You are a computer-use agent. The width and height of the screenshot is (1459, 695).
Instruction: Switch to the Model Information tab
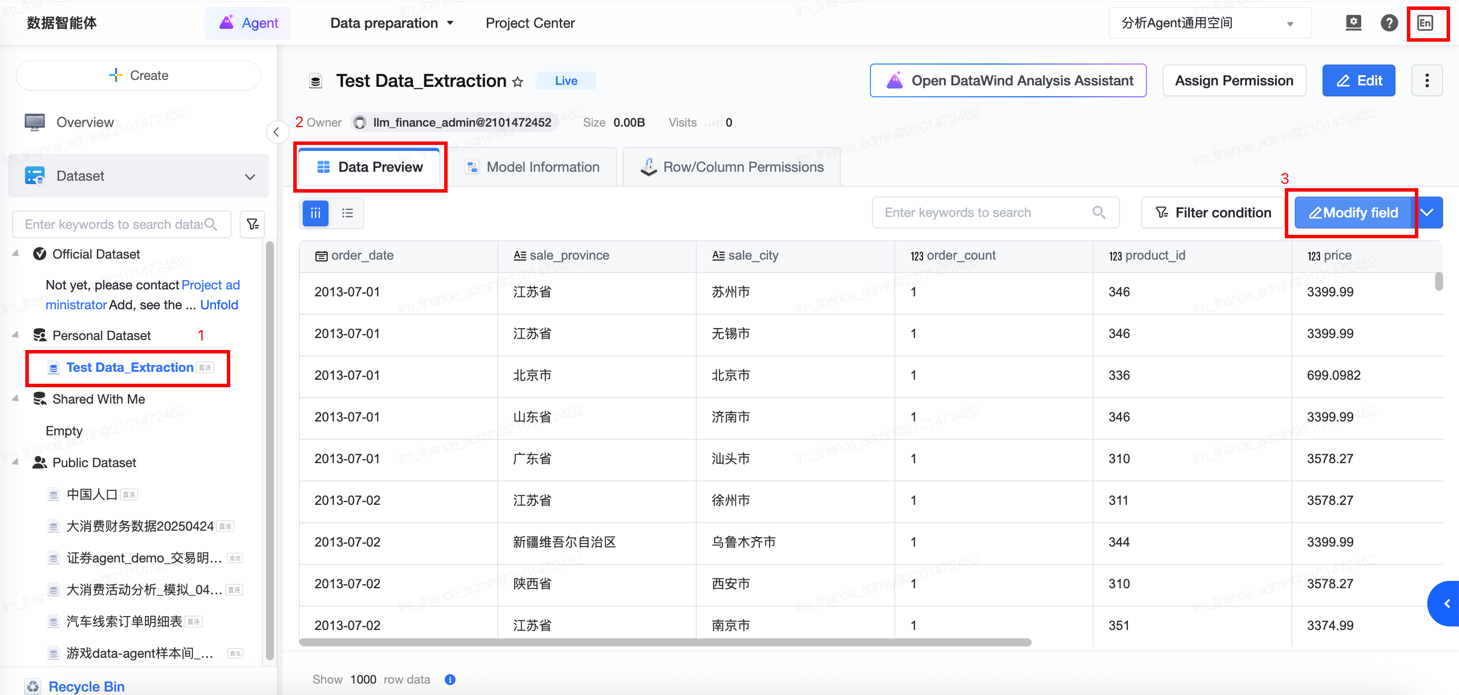[532, 167]
